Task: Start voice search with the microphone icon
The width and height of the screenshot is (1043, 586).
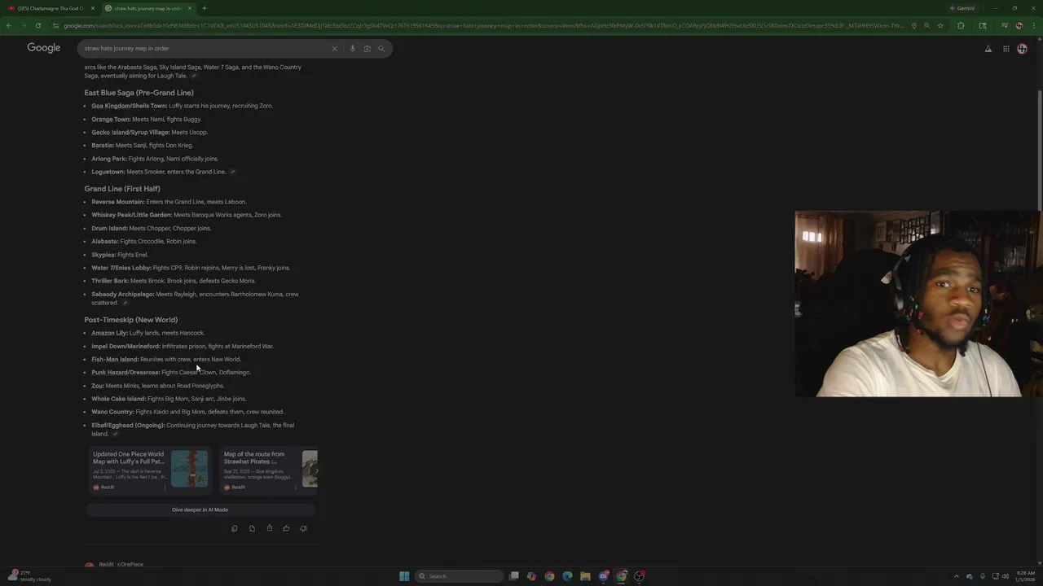Action: click(352, 49)
